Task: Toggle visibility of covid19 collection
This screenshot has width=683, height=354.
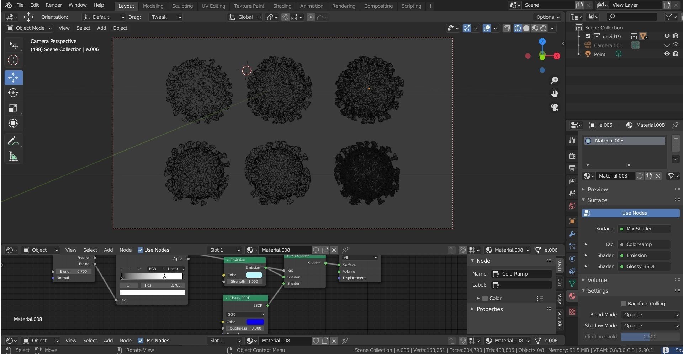Action: [x=667, y=36]
